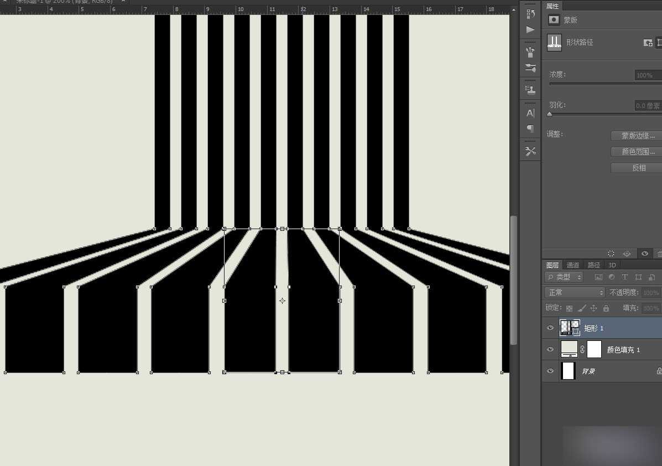Image resolution: width=662 pixels, height=466 pixels.
Task: Hide the 背景 layer
Action: (550, 371)
